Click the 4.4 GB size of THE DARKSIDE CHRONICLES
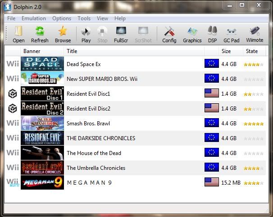Screen dimensions: 273x217 pyautogui.click(x=229, y=138)
